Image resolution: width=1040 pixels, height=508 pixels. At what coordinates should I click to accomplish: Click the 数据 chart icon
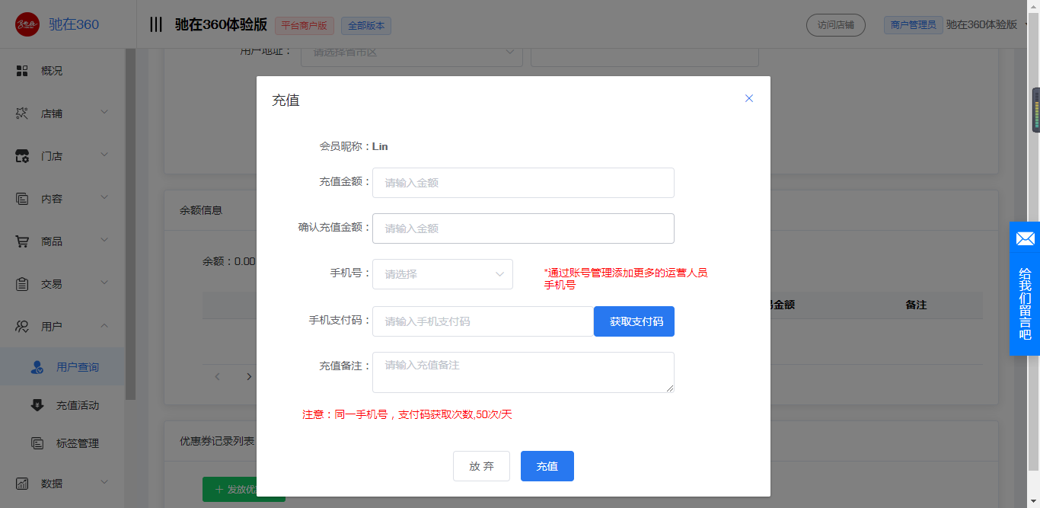22,484
